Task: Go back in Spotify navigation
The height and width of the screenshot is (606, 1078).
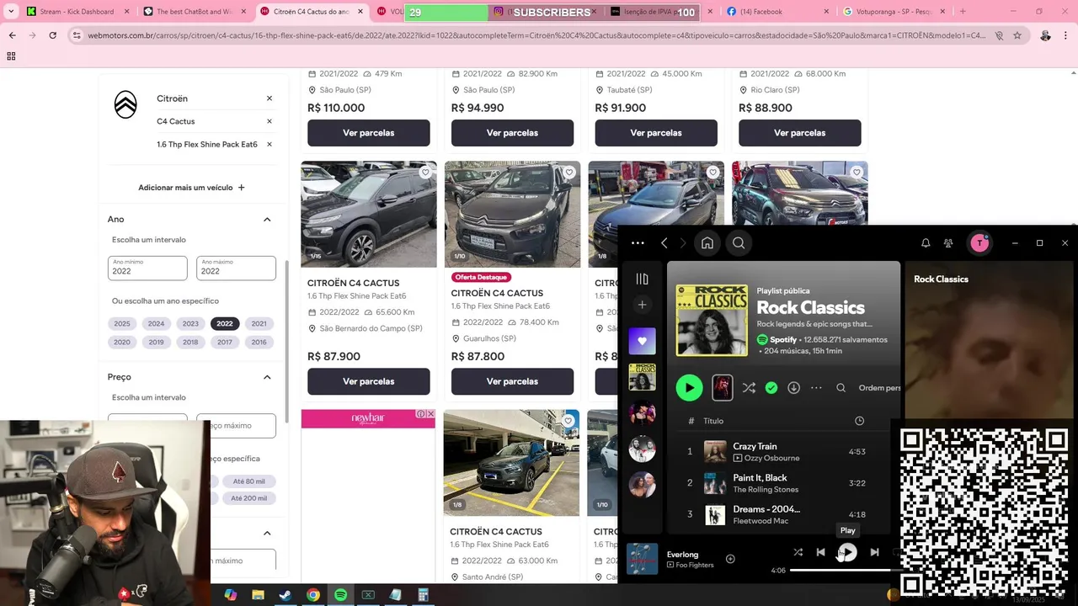Action: [x=664, y=243]
